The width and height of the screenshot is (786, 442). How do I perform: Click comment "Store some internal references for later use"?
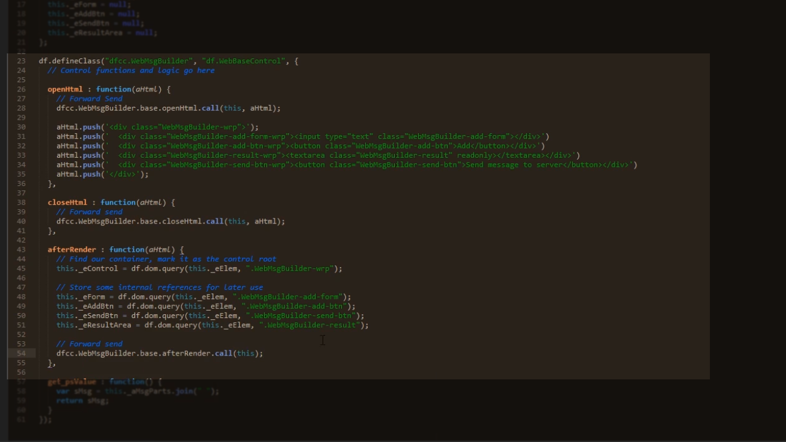click(160, 287)
